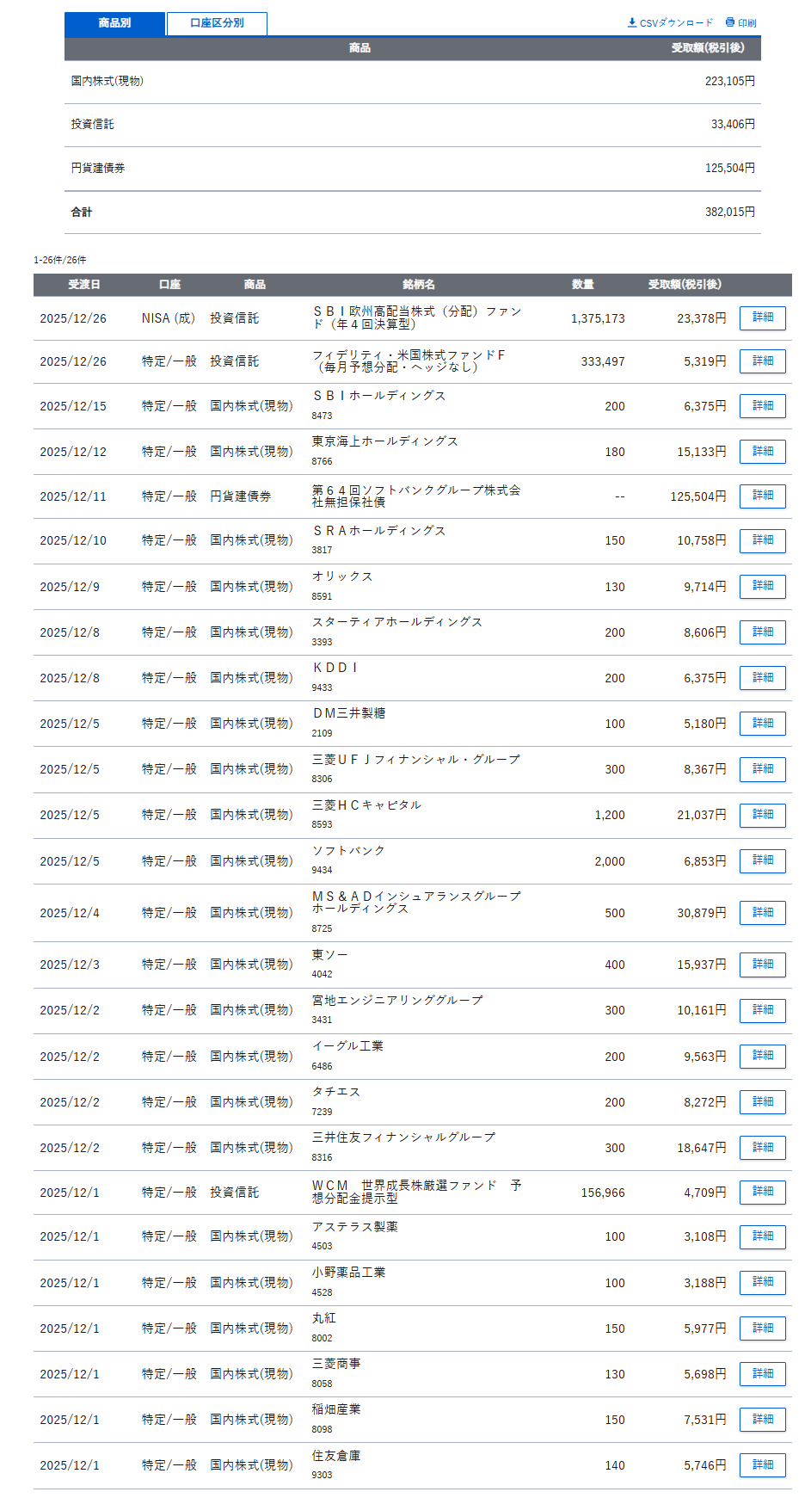This screenshot has height=1498, width=805.
Task: Click the 受取額(税引後) header in lower table
Action: click(685, 285)
